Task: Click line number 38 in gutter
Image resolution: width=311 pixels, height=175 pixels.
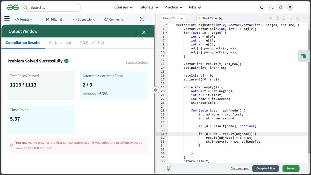Action: coord(162,161)
